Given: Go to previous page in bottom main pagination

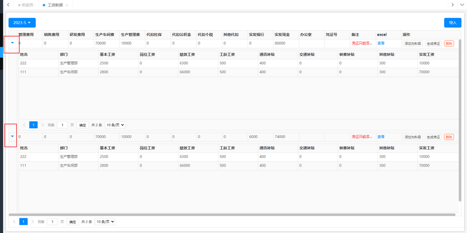Looking at the screenshot, I should (14, 221).
